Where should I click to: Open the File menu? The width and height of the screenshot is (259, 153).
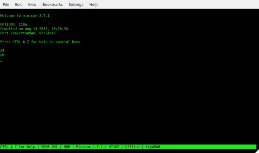click(6, 4)
